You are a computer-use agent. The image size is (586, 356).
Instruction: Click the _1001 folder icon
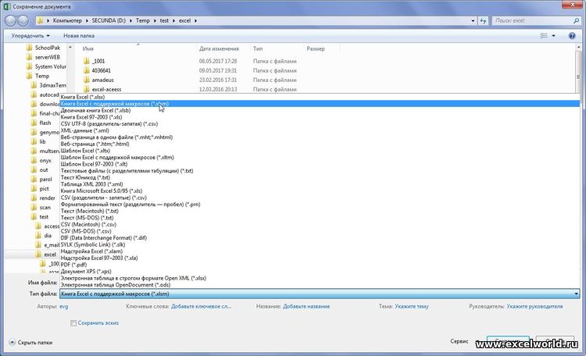pyautogui.click(x=87, y=61)
